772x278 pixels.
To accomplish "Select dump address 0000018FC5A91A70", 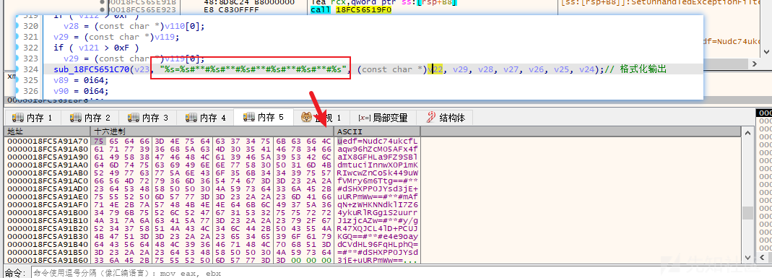I will click(47, 142).
